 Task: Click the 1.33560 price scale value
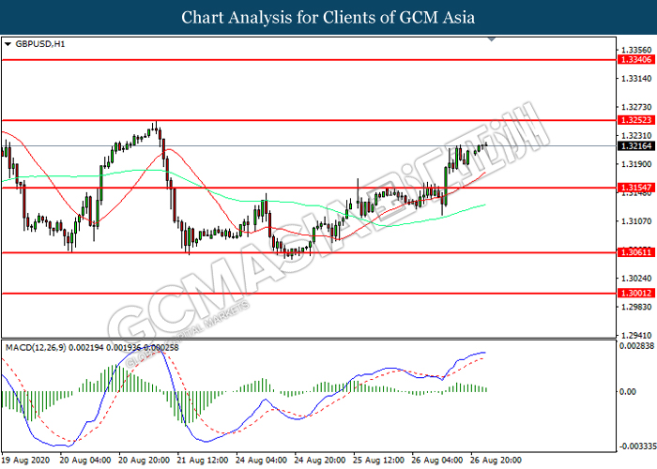click(x=636, y=51)
